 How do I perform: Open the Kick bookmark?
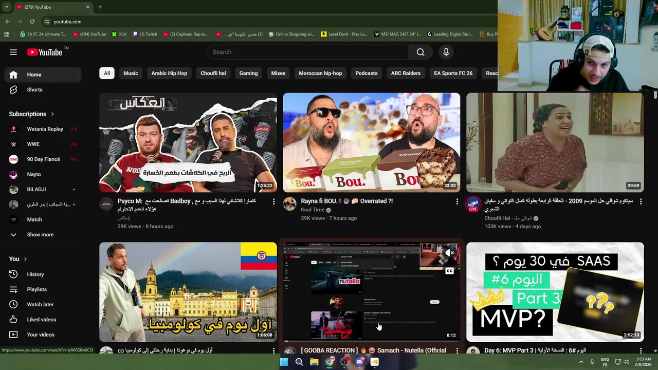coord(119,34)
